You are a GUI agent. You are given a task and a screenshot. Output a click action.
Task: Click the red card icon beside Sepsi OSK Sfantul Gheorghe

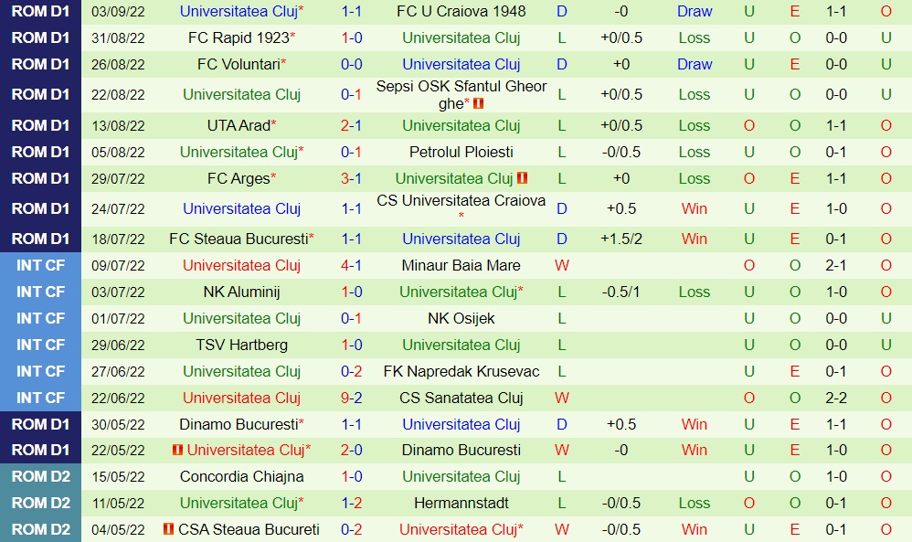coord(478,104)
